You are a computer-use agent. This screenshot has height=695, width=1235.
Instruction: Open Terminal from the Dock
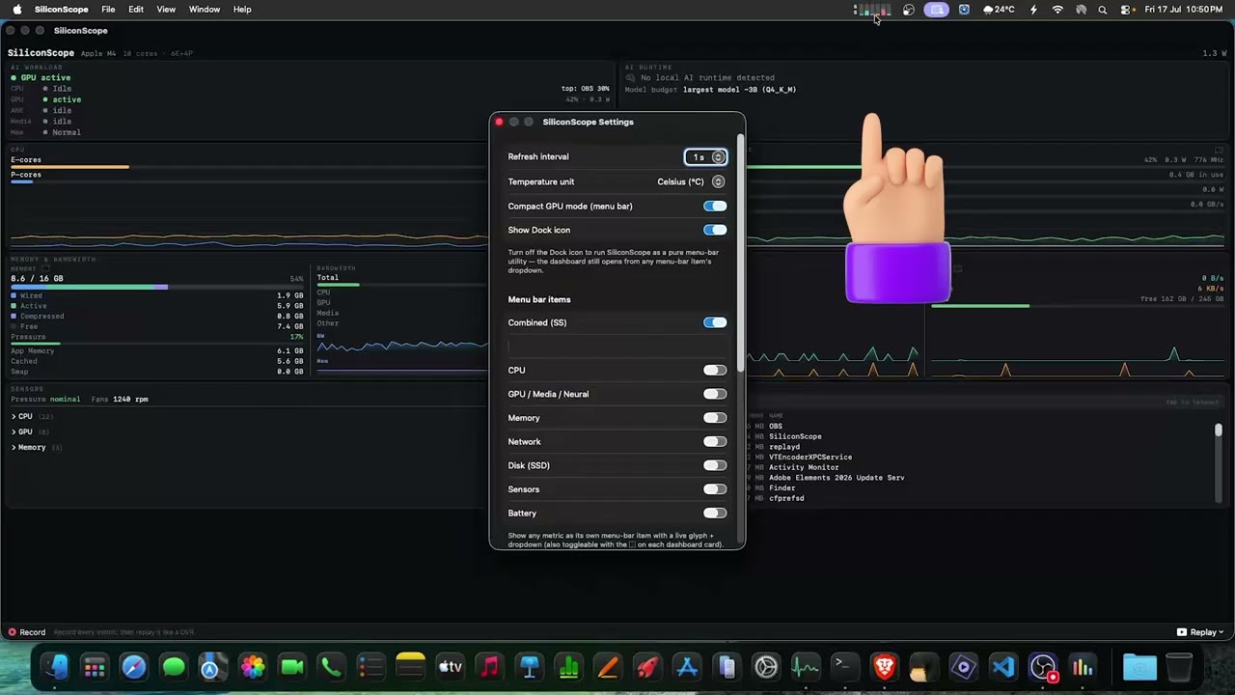[844, 667]
